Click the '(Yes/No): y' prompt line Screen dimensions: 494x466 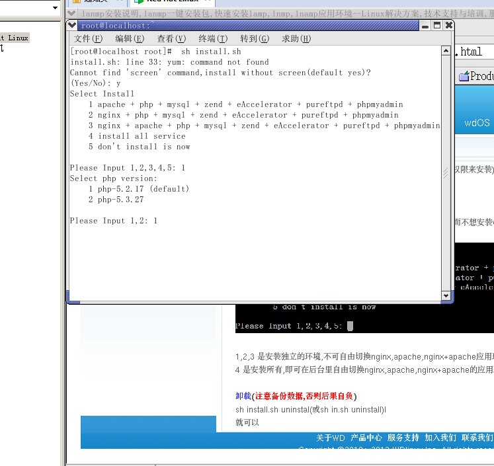pyautogui.click(x=95, y=83)
